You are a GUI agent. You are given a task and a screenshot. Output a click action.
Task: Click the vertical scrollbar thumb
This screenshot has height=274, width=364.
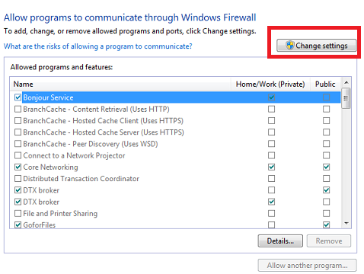pos(346,98)
